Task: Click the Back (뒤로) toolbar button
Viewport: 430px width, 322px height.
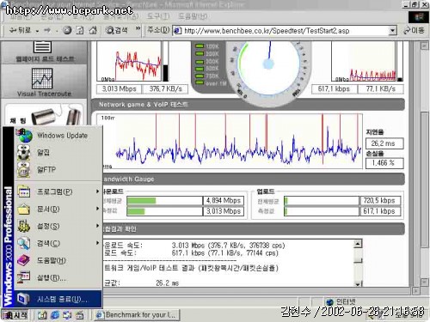Action: click(21, 30)
